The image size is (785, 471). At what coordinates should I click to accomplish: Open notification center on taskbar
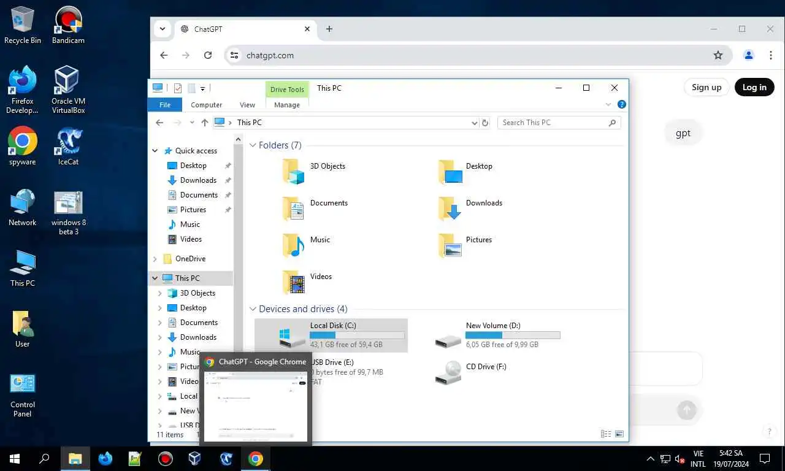click(765, 458)
